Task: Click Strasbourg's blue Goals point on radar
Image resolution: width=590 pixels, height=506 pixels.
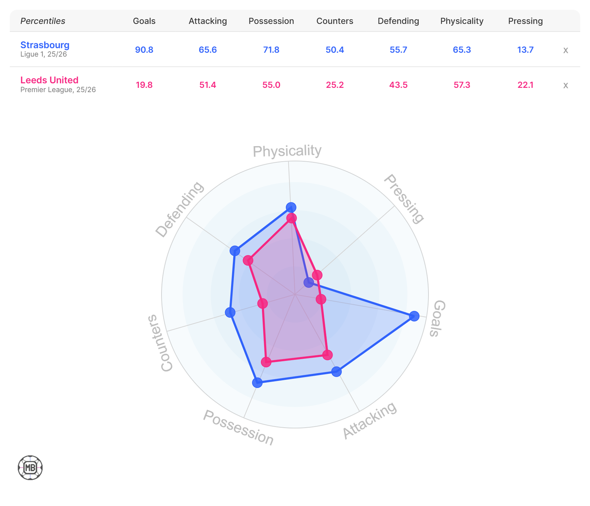Action: click(414, 316)
